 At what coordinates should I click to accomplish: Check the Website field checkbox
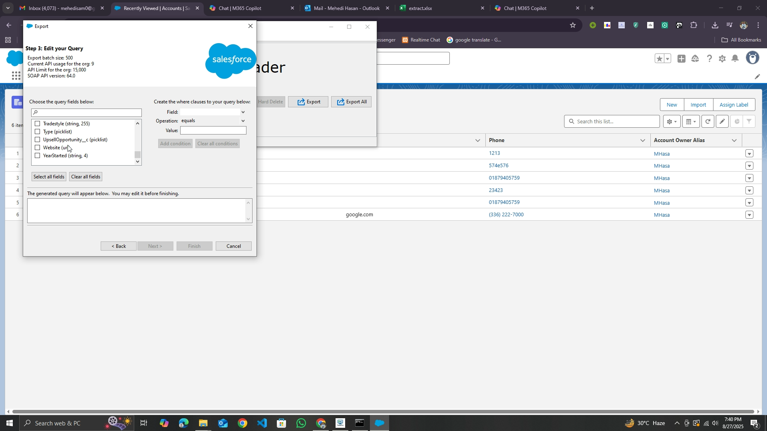[x=38, y=148]
